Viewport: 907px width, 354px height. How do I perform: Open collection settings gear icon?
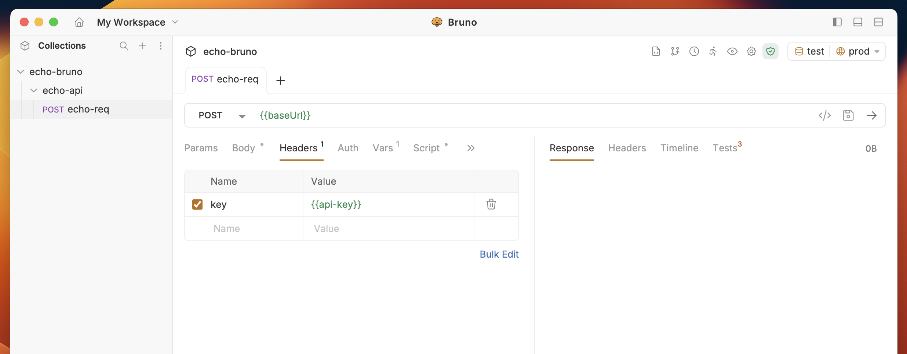point(751,51)
